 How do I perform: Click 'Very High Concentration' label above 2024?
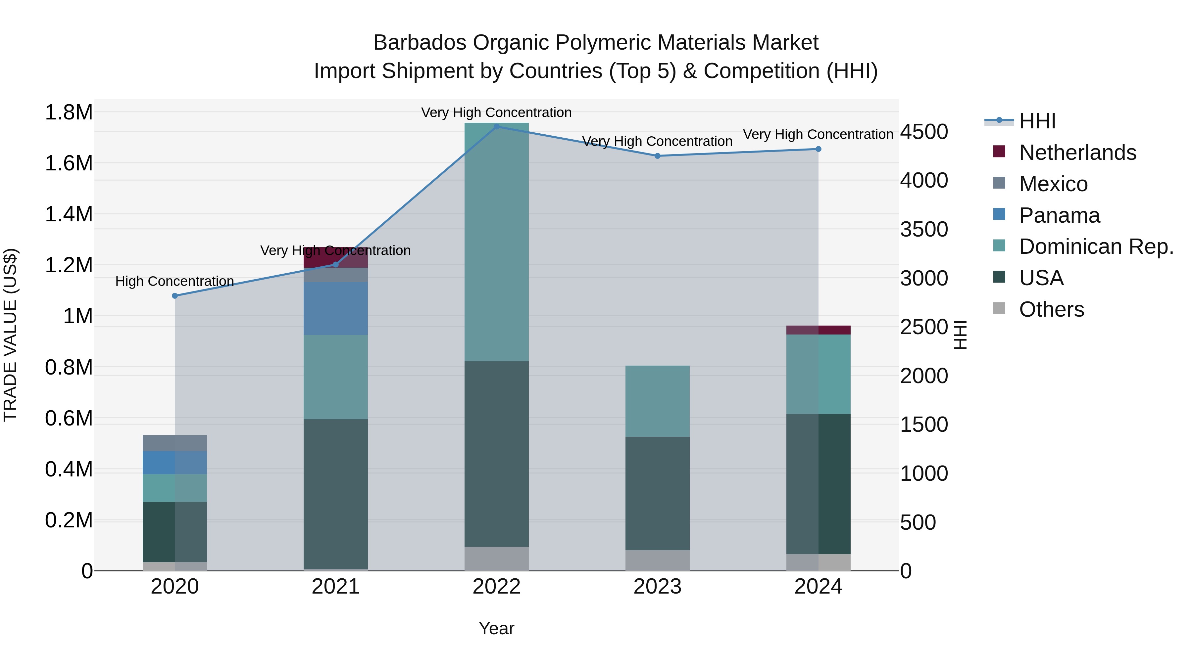point(818,135)
